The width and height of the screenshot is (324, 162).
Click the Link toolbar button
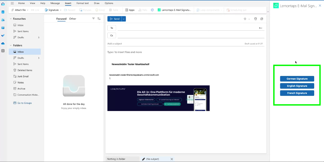[x=35, y=10]
